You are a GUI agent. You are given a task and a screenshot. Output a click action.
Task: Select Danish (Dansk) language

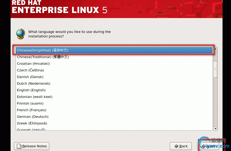pos(114,77)
